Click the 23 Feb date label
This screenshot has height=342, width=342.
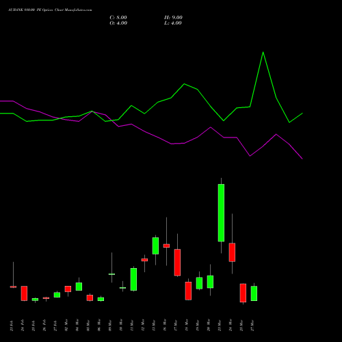click(12, 326)
